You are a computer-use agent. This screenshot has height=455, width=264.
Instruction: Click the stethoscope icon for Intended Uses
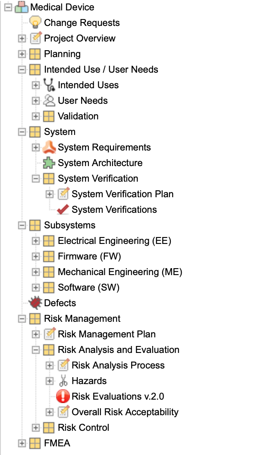pos(49,85)
